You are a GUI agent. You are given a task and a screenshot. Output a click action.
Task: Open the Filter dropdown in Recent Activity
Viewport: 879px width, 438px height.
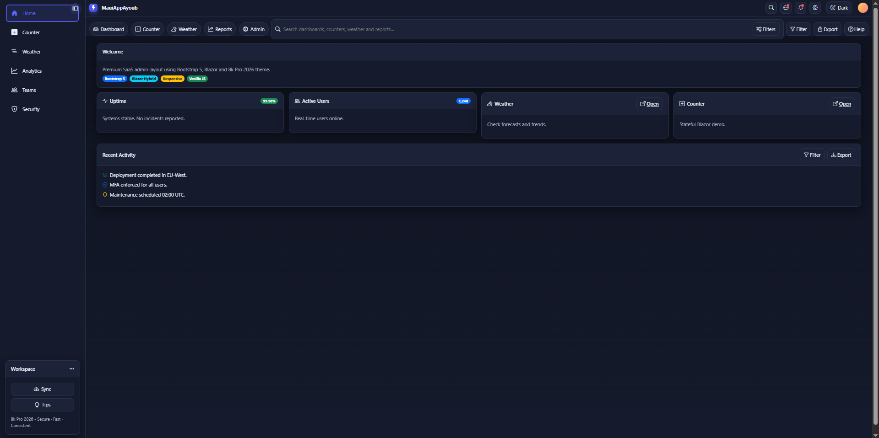tap(812, 155)
